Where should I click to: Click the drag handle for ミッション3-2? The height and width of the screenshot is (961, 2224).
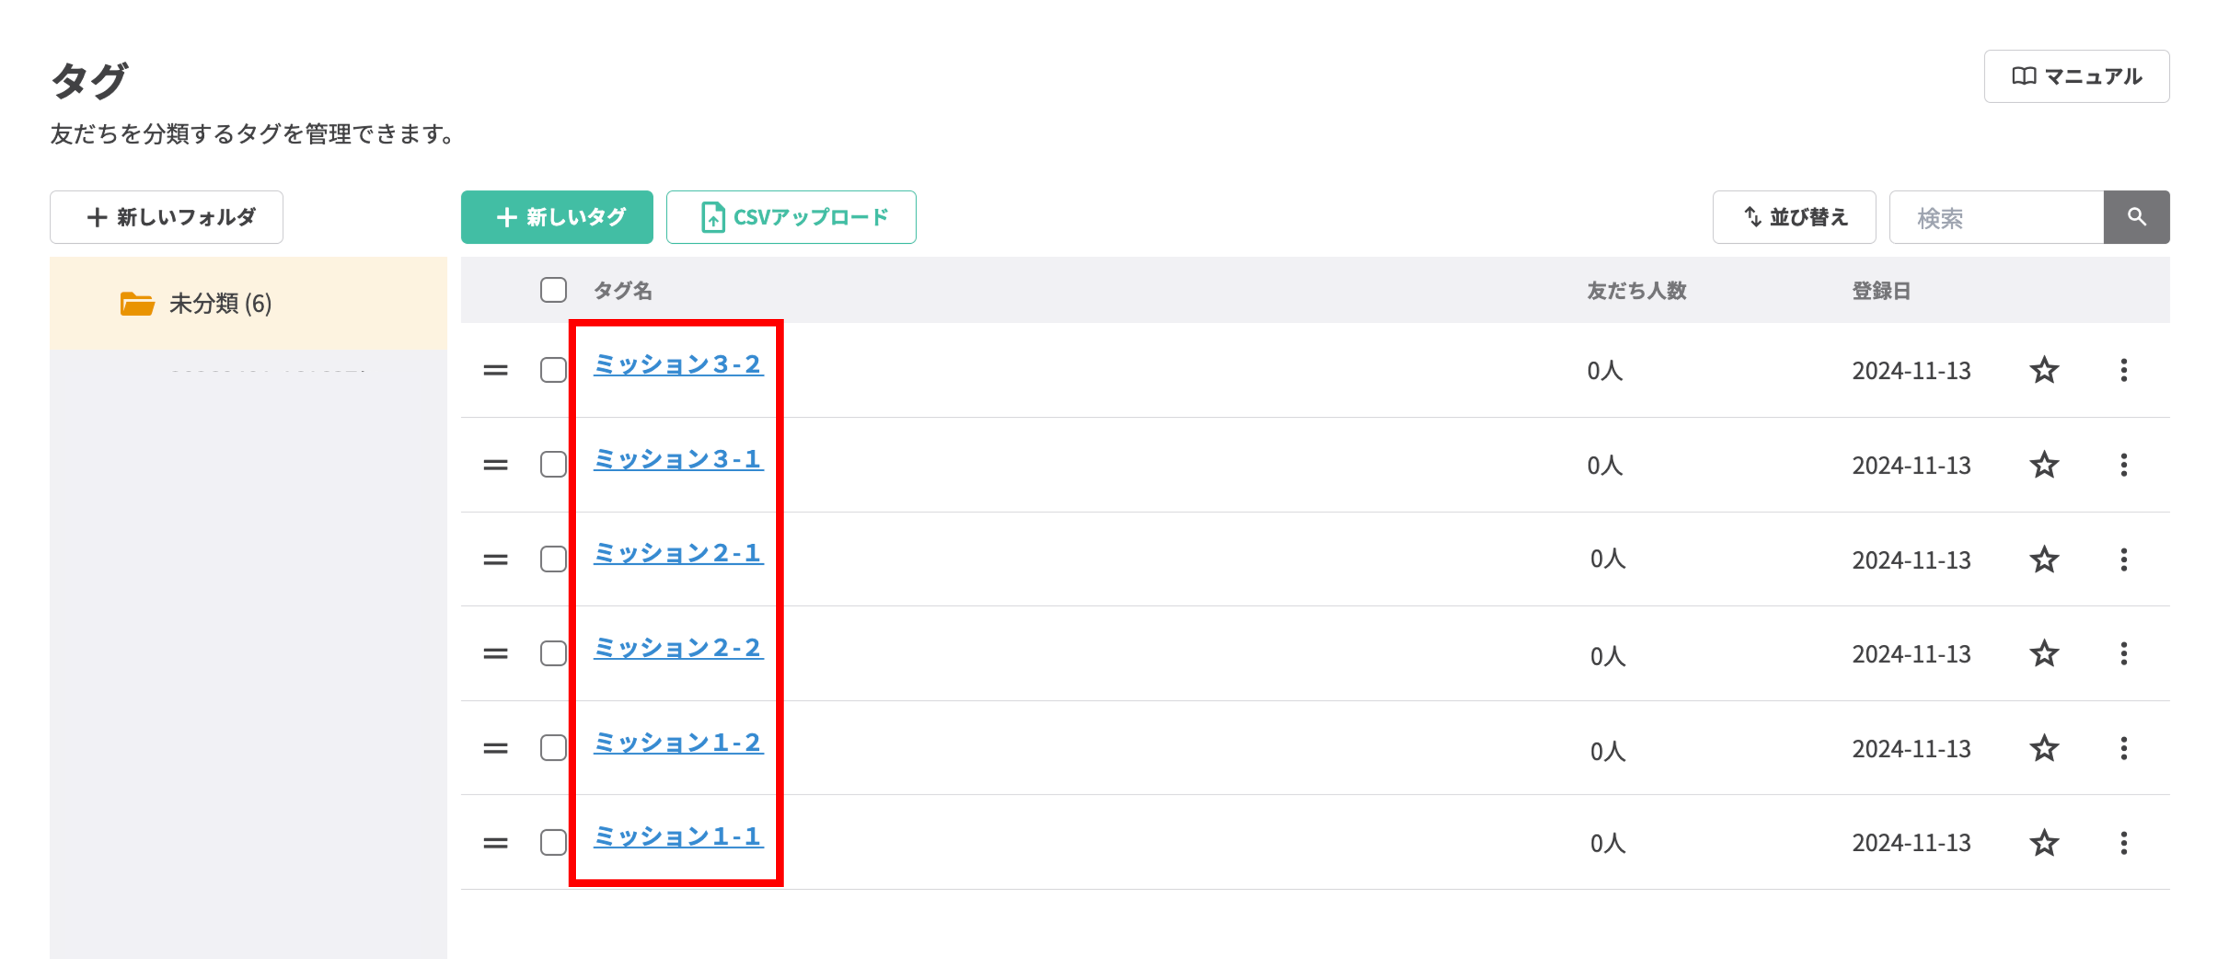[495, 370]
